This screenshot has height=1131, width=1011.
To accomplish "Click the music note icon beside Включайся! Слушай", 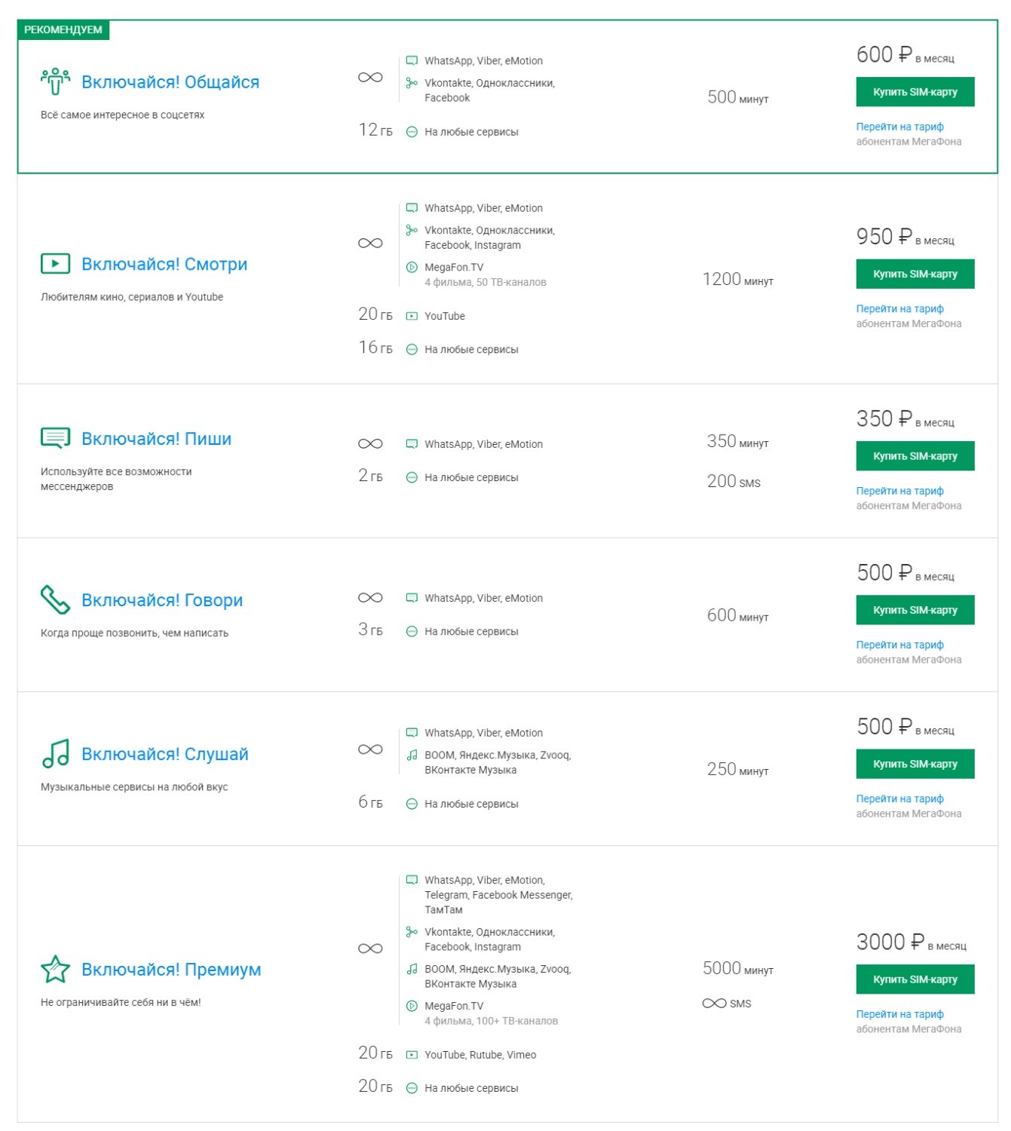I will tap(56, 753).
